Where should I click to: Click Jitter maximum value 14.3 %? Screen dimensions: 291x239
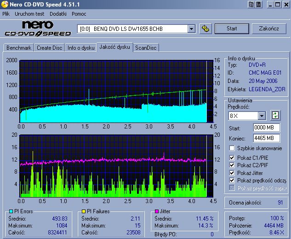tap(205, 226)
